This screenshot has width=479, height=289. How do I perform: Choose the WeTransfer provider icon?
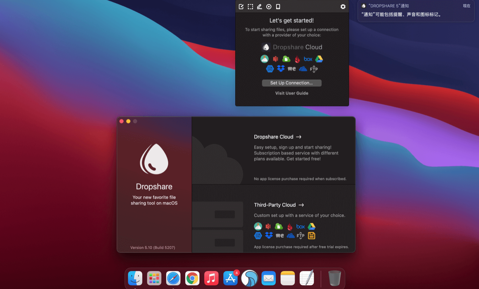tap(292, 68)
